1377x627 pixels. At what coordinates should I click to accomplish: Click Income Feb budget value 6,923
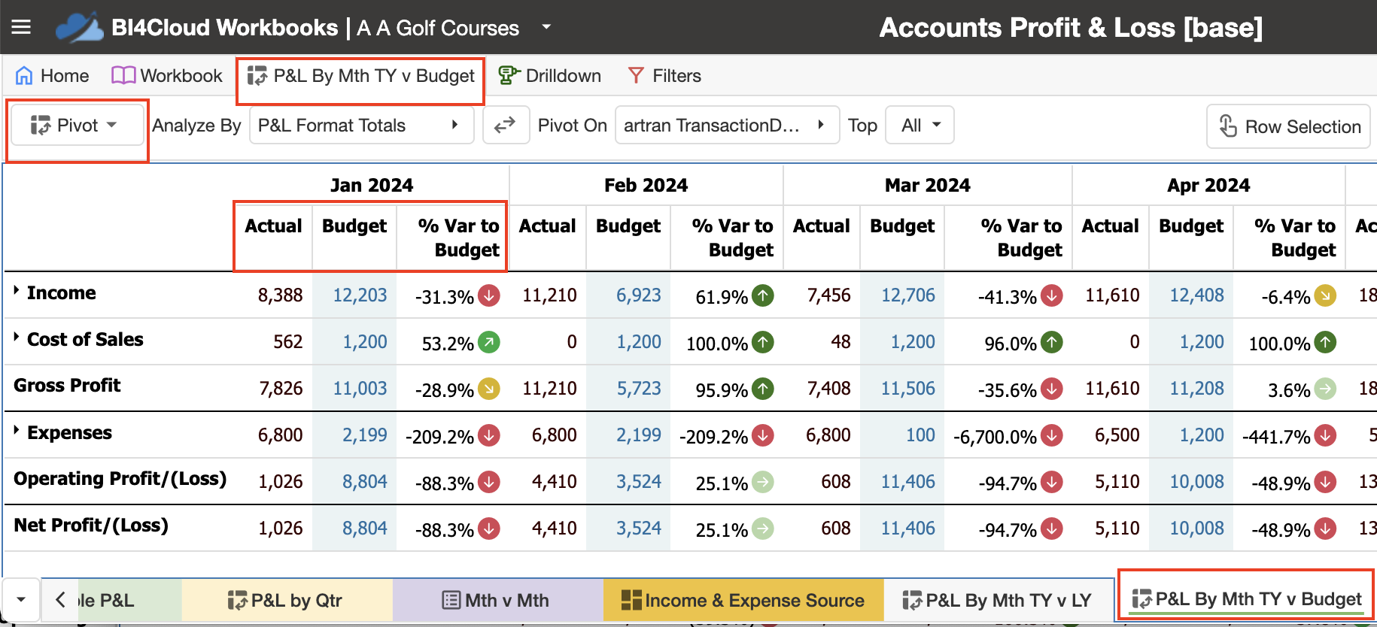(x=638, y=295)
